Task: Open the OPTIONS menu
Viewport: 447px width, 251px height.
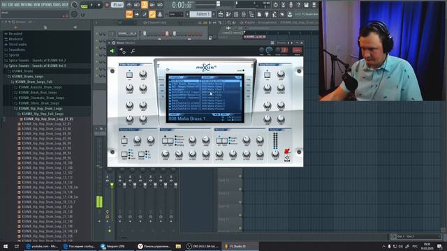Action: [x=47, y=5]
